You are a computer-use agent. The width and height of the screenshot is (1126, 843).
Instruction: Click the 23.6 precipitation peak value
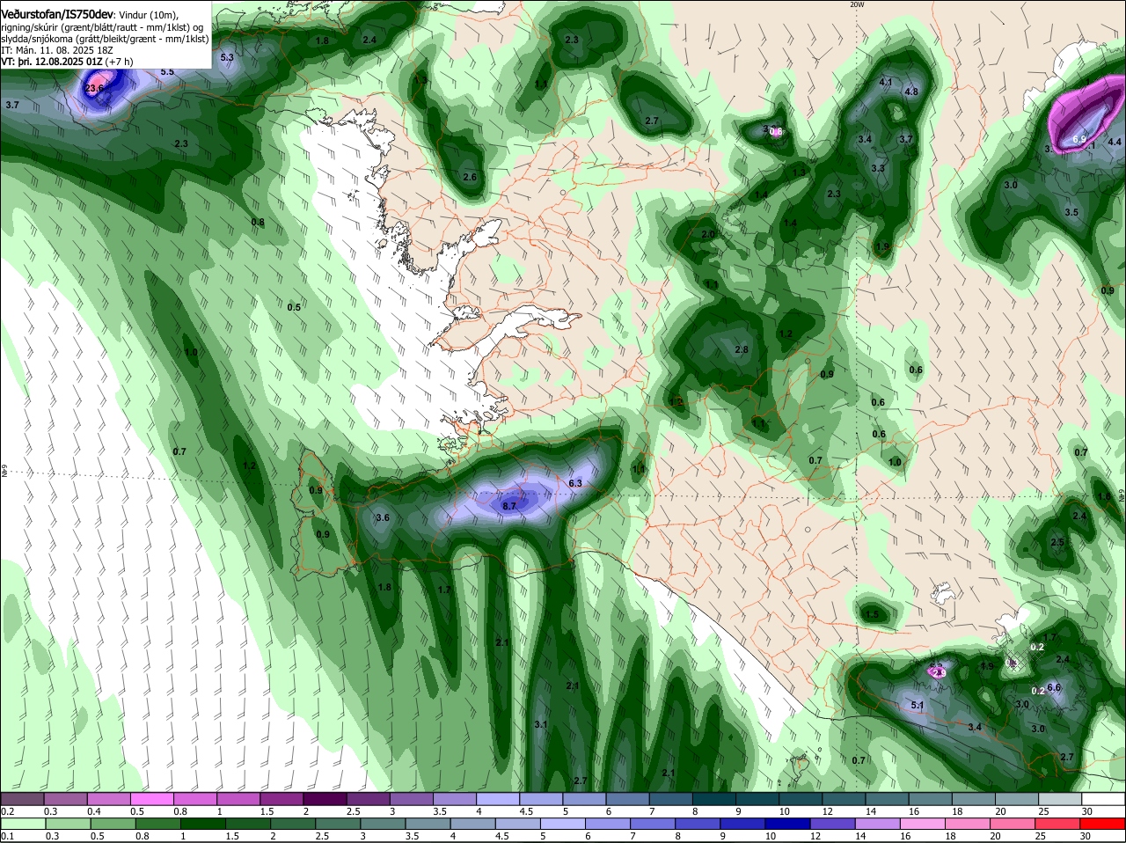tap(95, 88)
